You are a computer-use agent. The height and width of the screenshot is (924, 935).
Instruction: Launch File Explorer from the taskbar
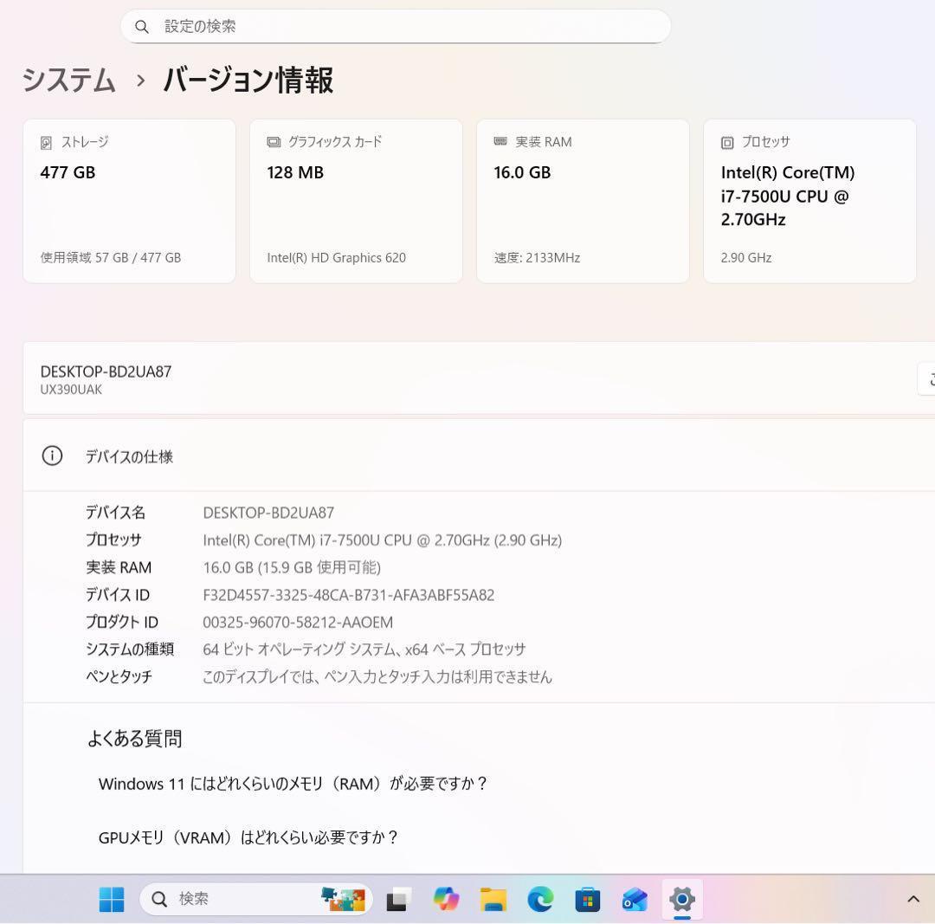click(492, 899)
